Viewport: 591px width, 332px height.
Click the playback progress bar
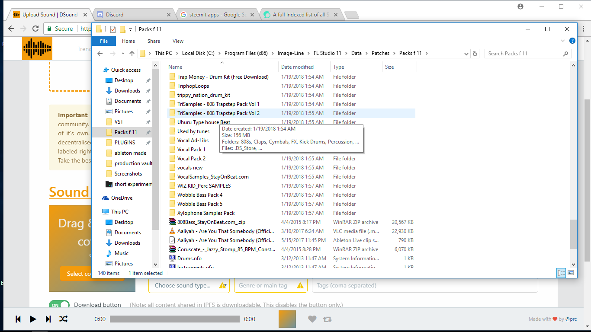pyautogui.click(x=175, y=319)
